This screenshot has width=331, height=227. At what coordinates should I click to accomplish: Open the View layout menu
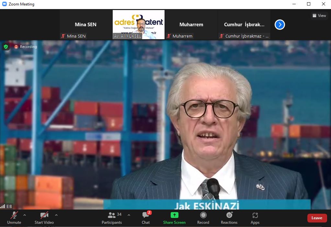pyautogui.click(x=319, y=16)
